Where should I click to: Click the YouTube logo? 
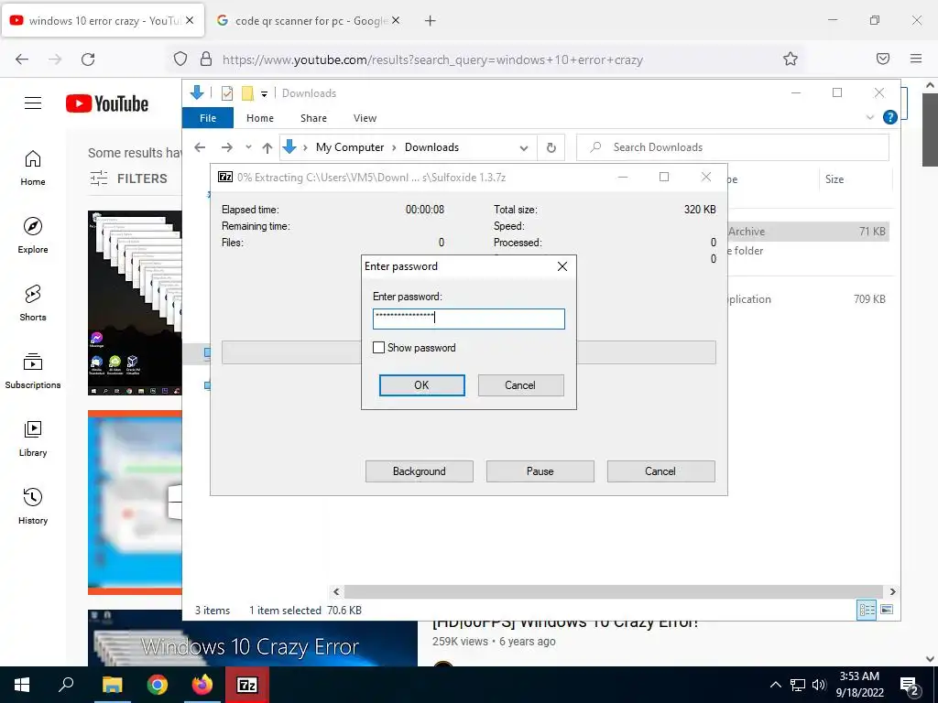pyautogui.click(x=107, y=103)
